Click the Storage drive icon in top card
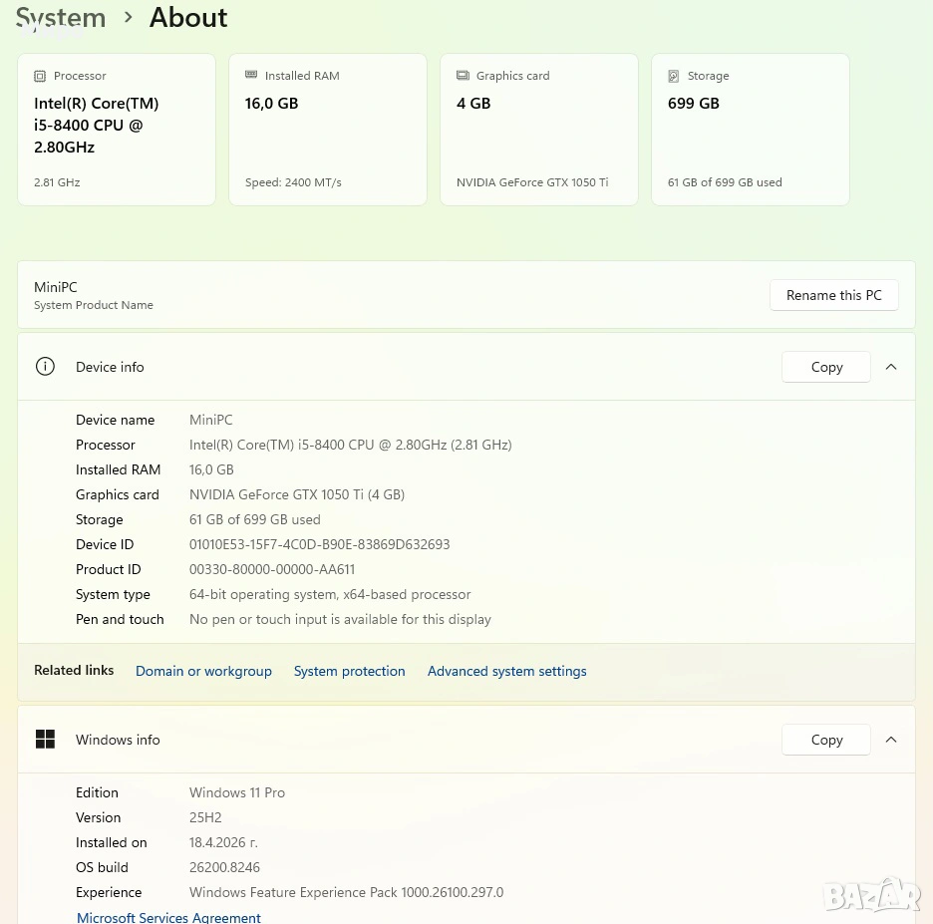The width and height of the screenshot is (933, 924). (674, 76)
